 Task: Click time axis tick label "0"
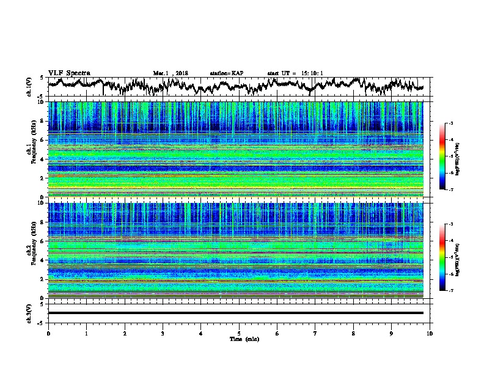point(48,334)
